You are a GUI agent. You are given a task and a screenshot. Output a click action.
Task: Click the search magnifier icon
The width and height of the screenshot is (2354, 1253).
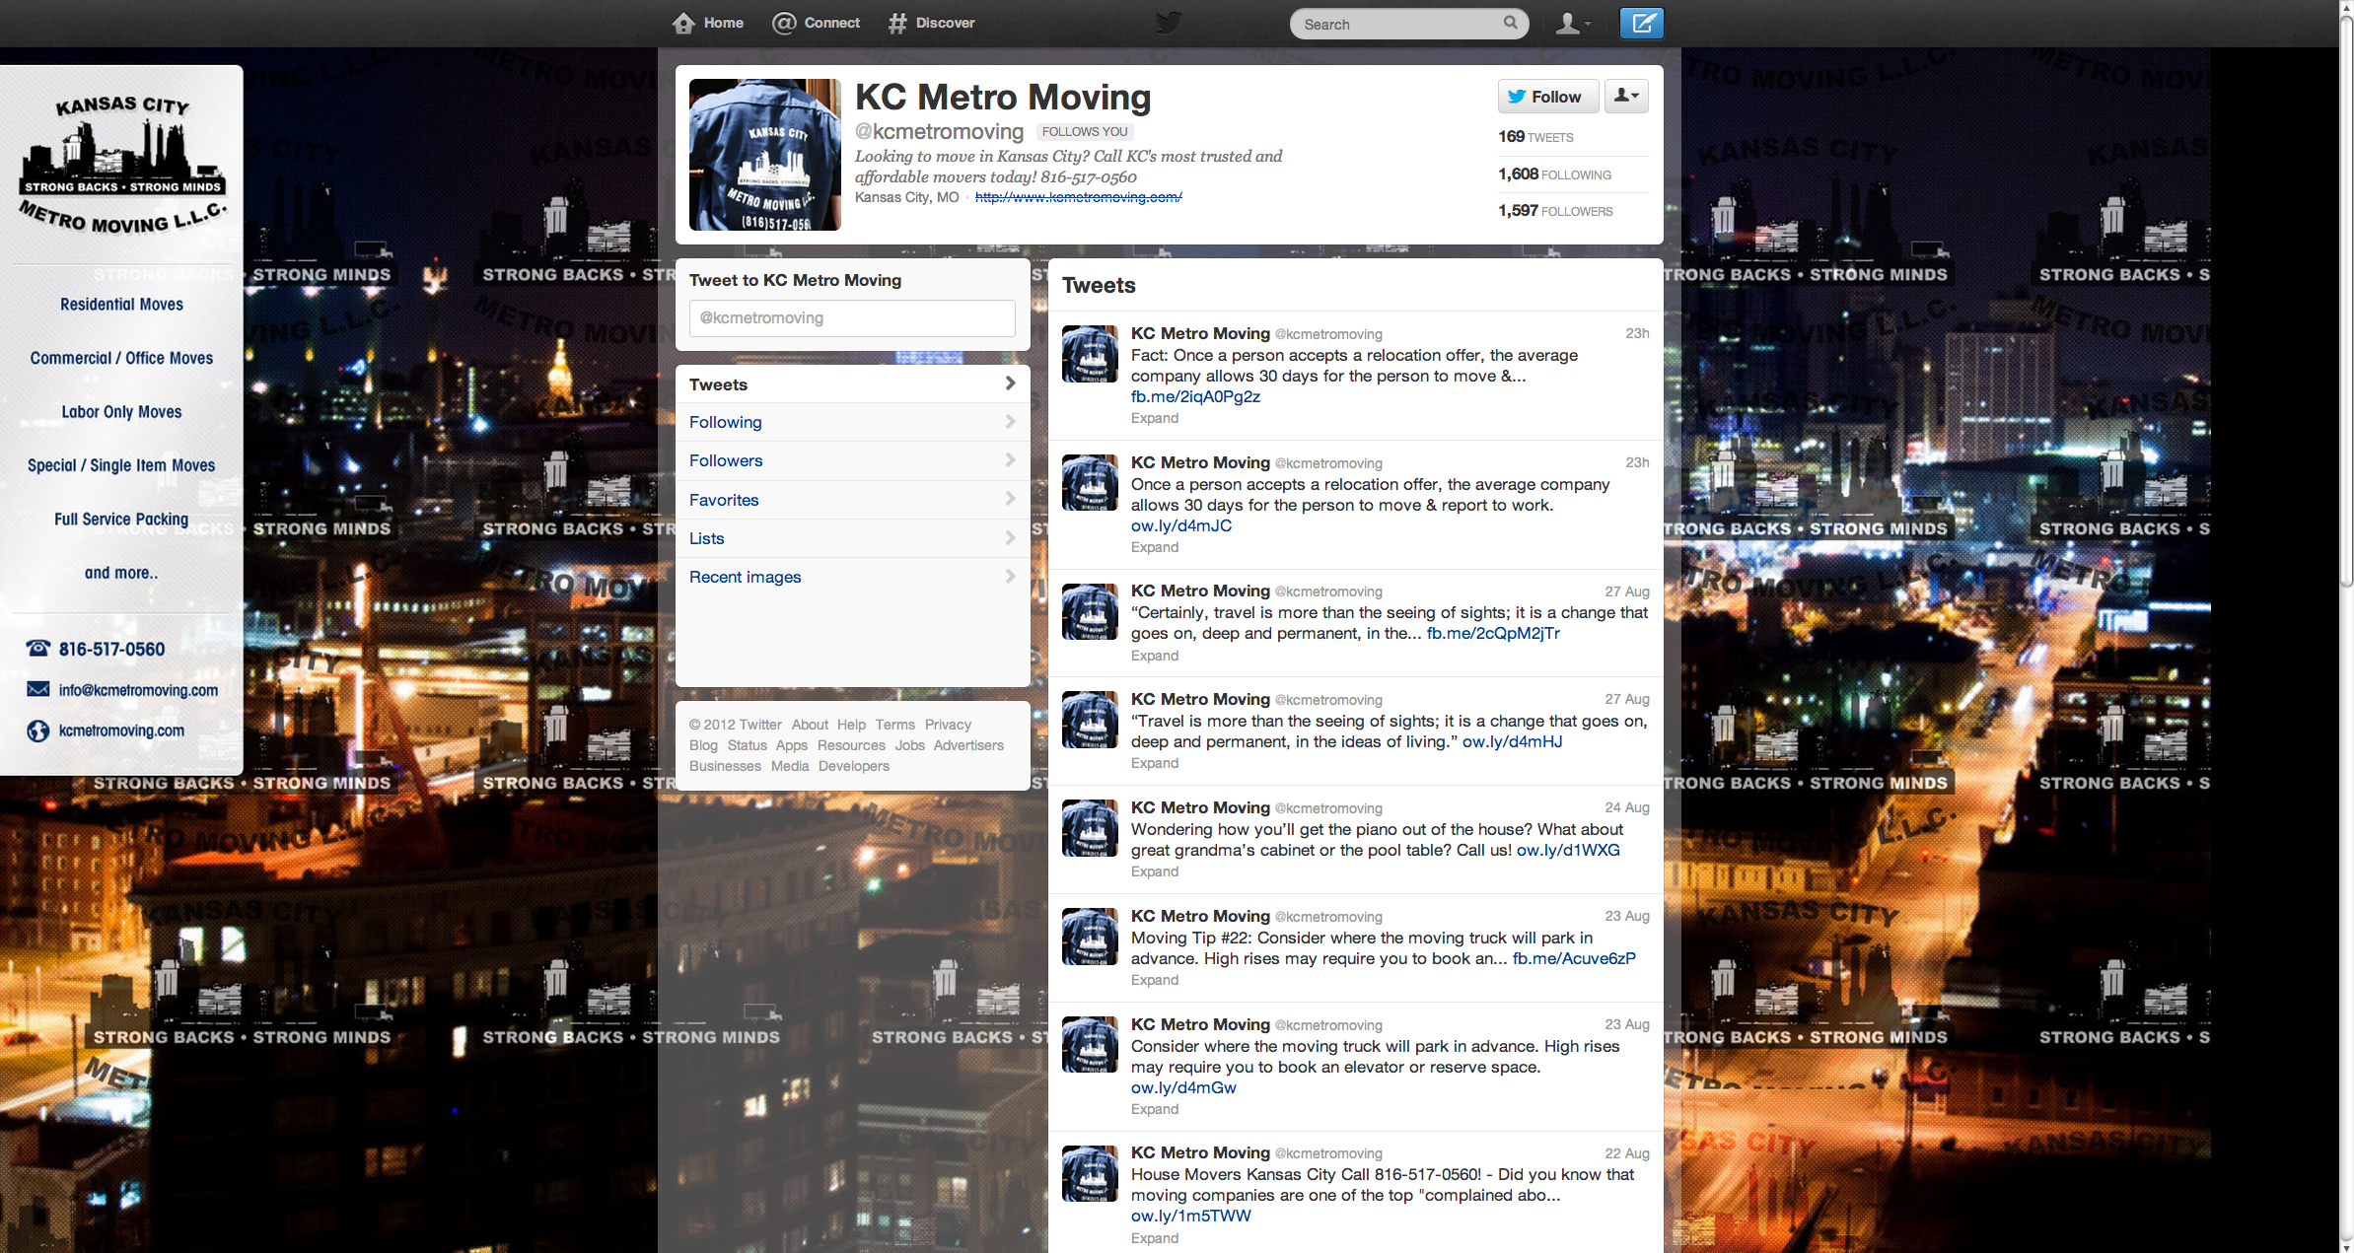click(x=1510, y=23)
